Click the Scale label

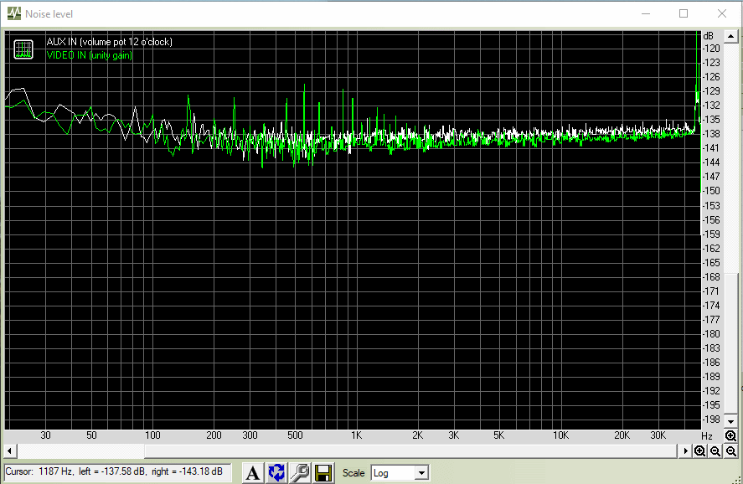(x=353, y=473)
